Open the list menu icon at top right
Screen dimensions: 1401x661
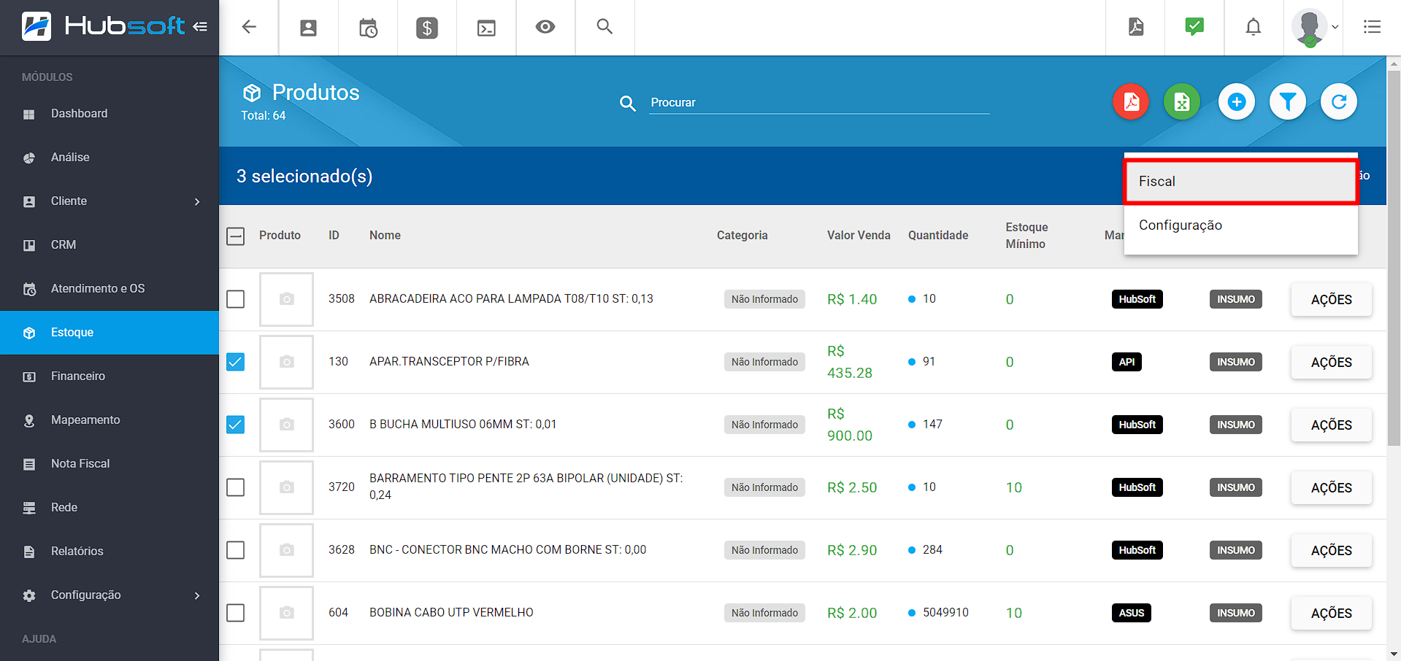[x=1372, y=27]
